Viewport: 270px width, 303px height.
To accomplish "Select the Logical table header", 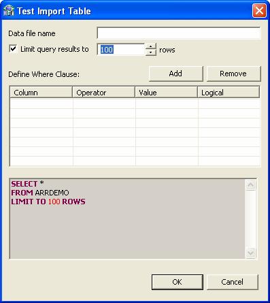I will point(229,93).
